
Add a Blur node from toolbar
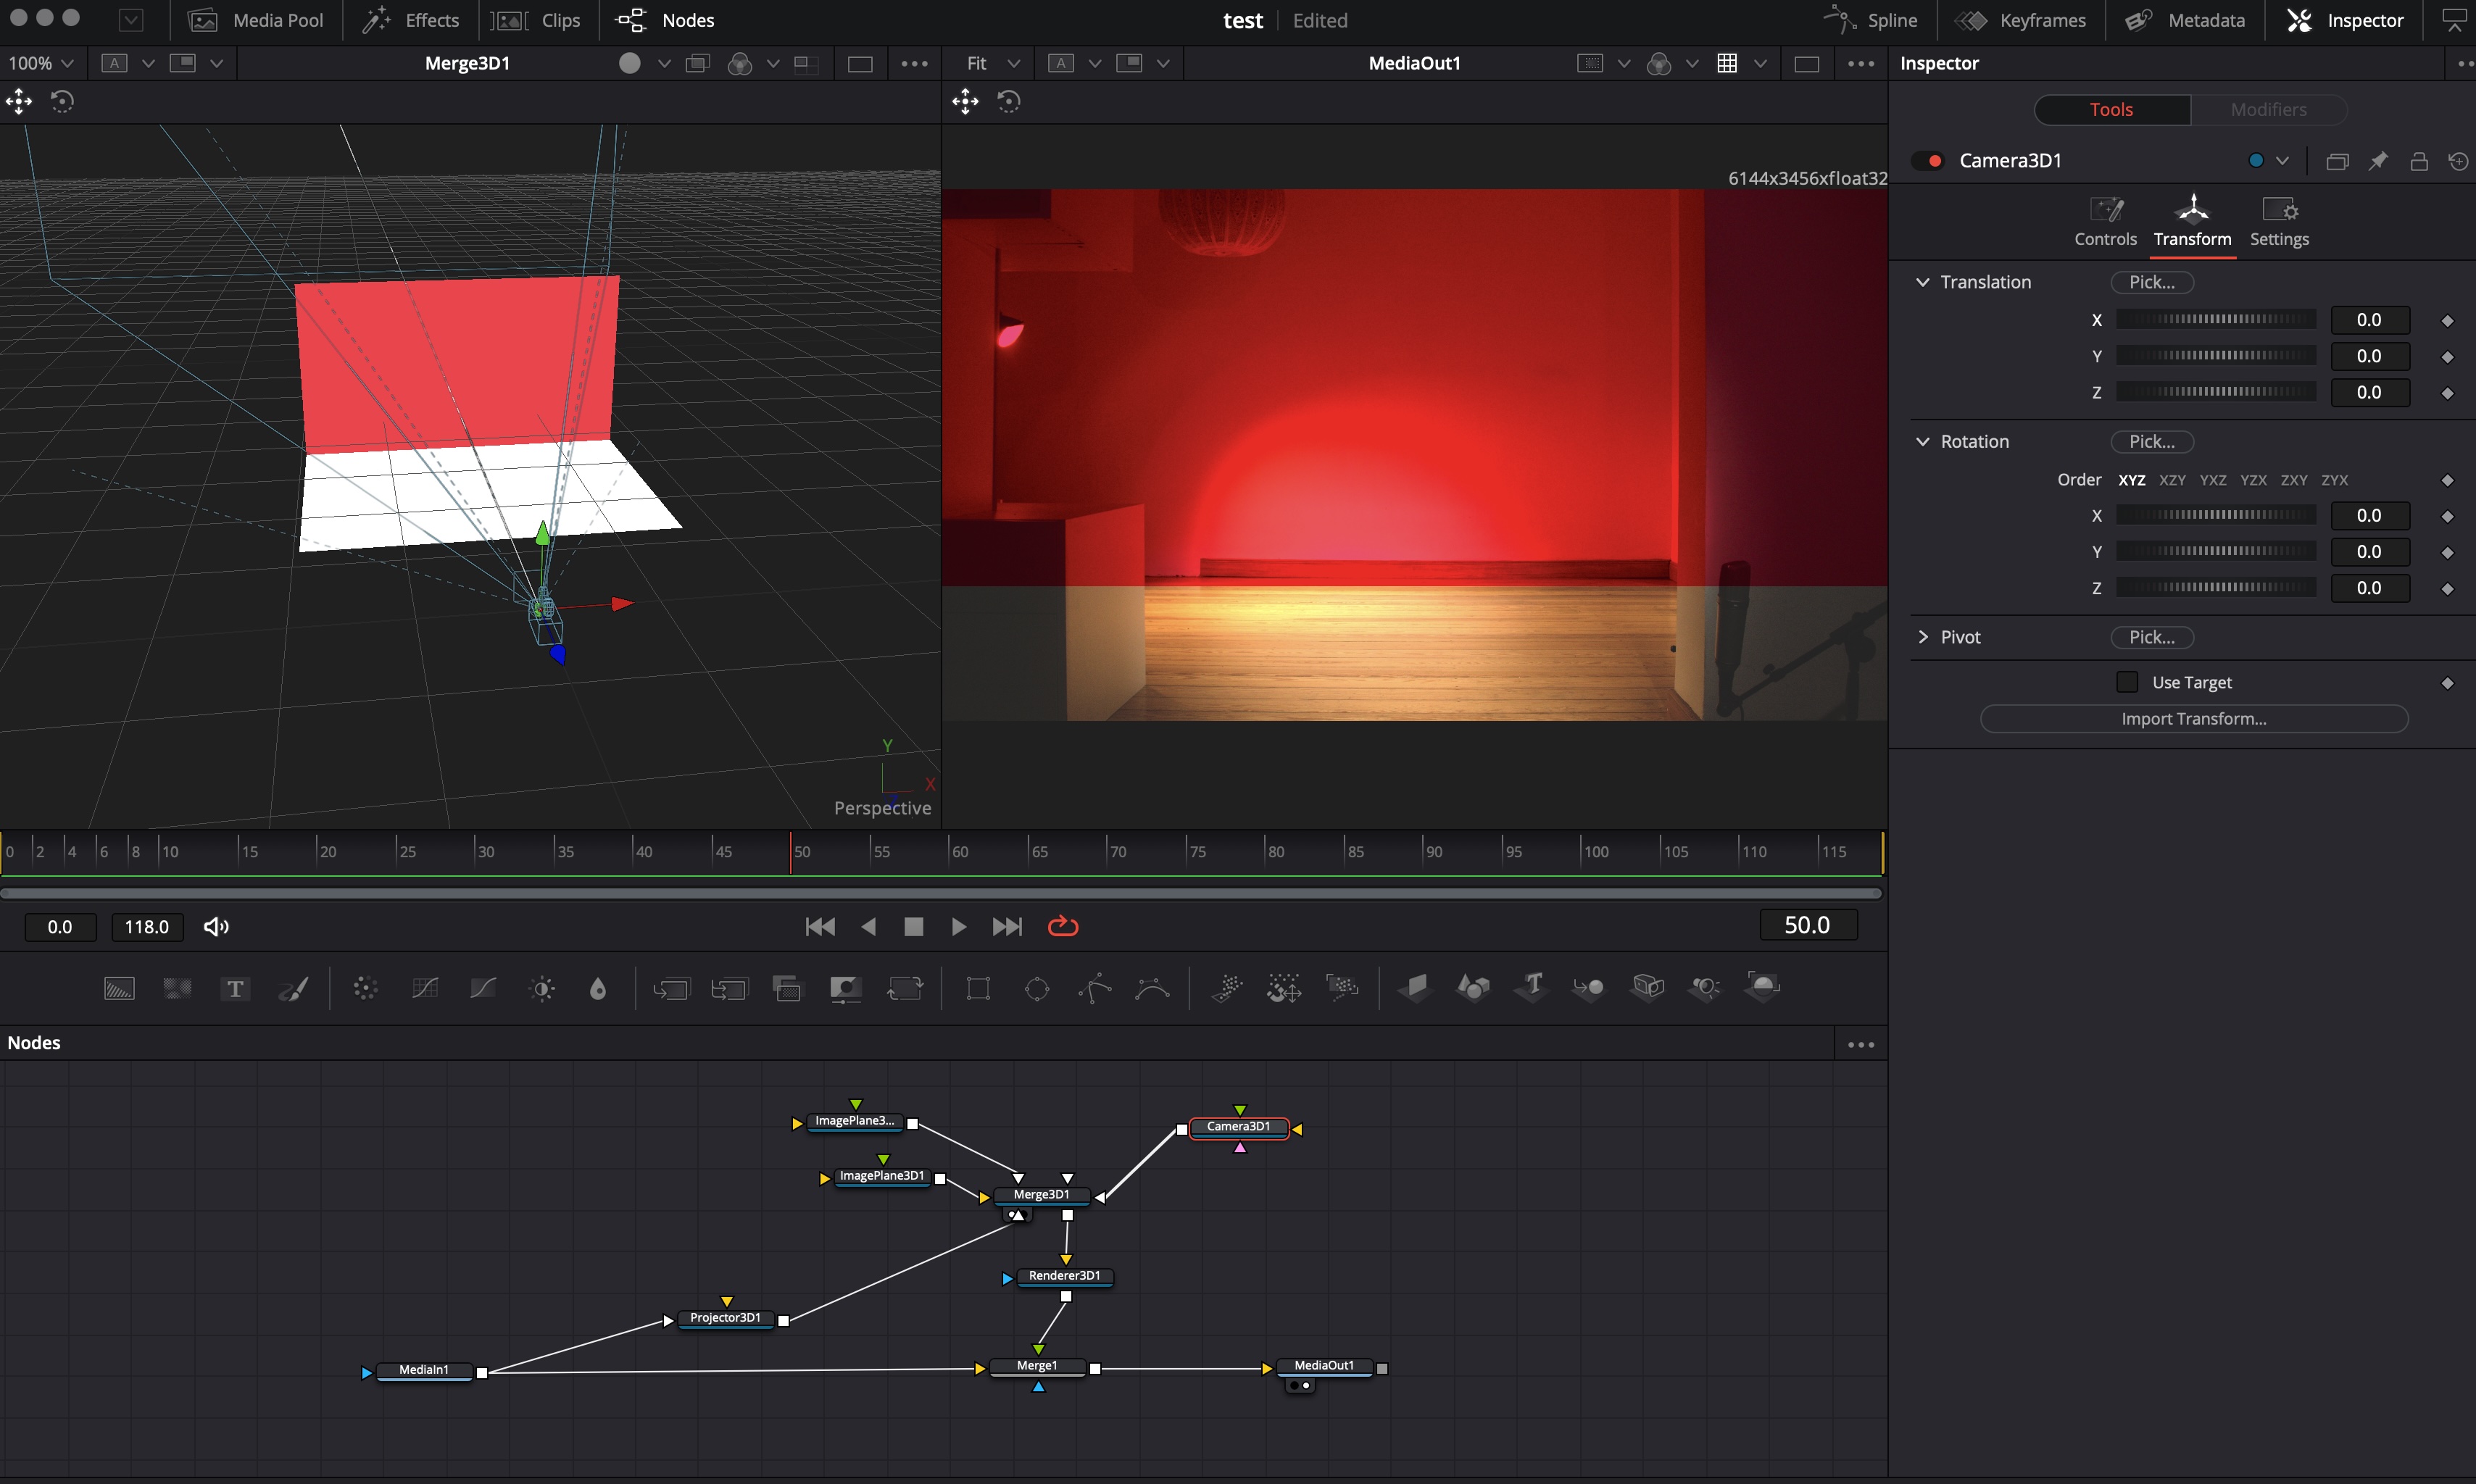(598, 989)
